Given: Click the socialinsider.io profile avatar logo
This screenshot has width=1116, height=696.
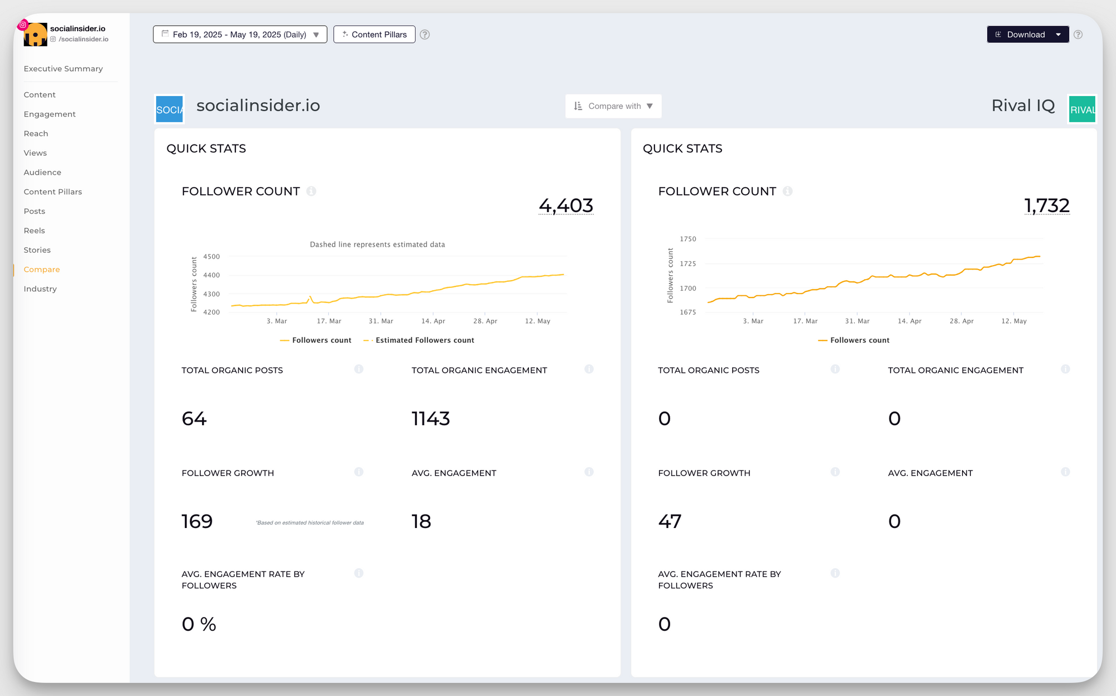Looking at the screenshot, I should pyautogui.click(x=35, y=35).
